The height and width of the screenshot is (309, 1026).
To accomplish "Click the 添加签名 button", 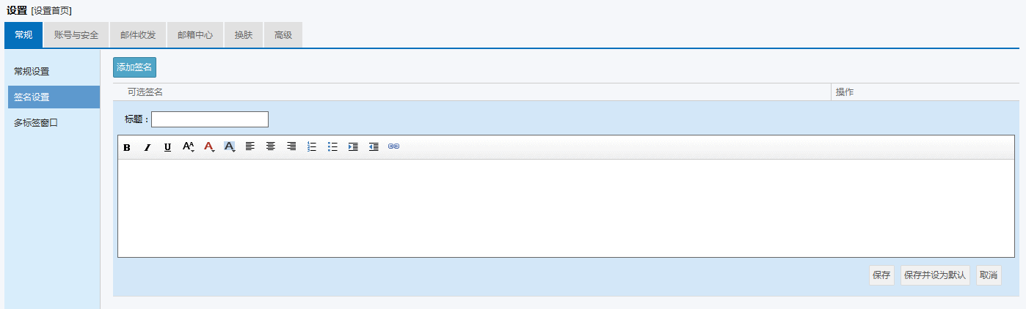I will coord(134,67).
